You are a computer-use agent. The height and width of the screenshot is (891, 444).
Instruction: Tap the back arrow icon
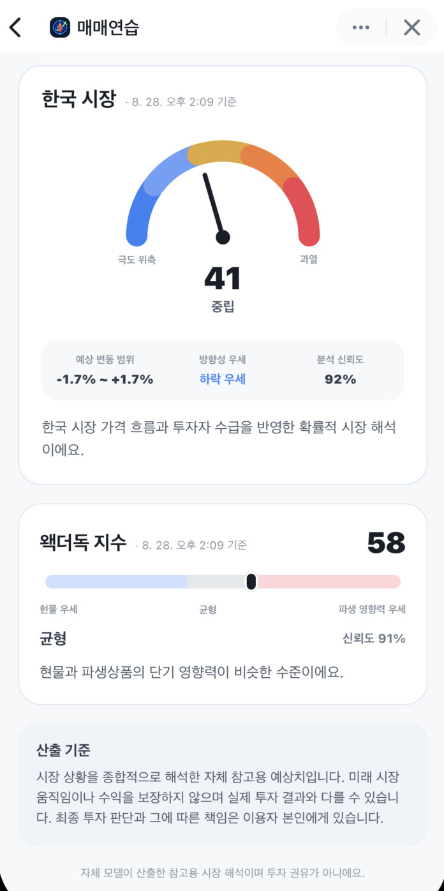[15, 27]
